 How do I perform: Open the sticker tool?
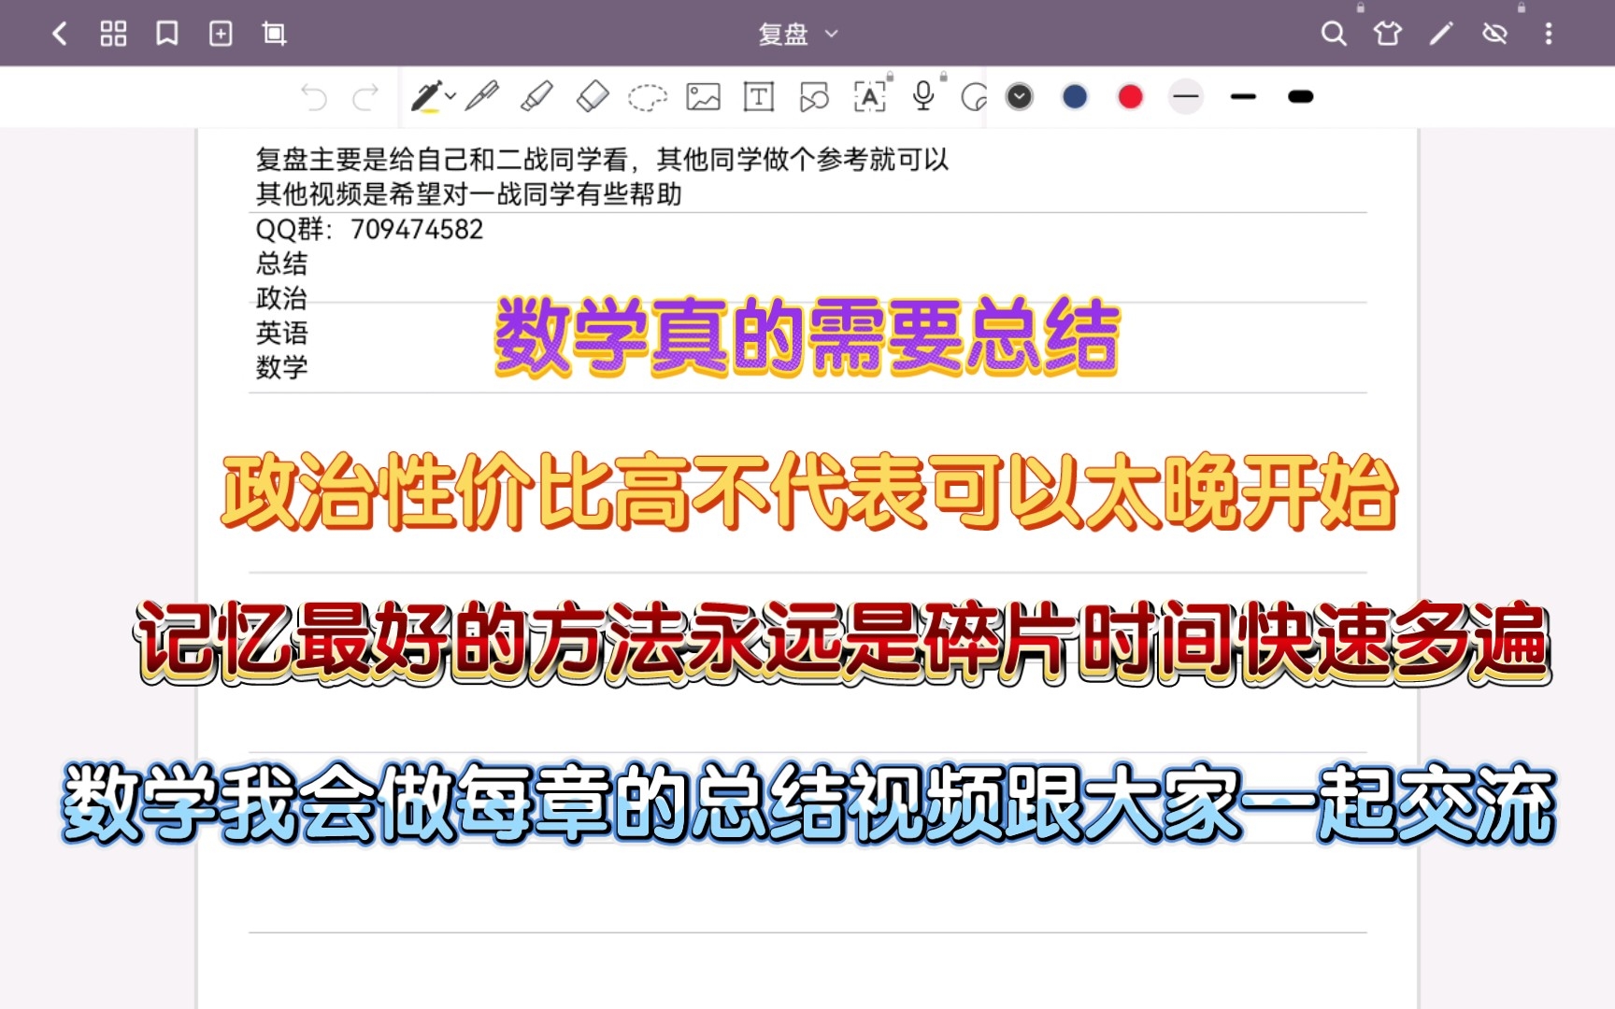point(974,97)
